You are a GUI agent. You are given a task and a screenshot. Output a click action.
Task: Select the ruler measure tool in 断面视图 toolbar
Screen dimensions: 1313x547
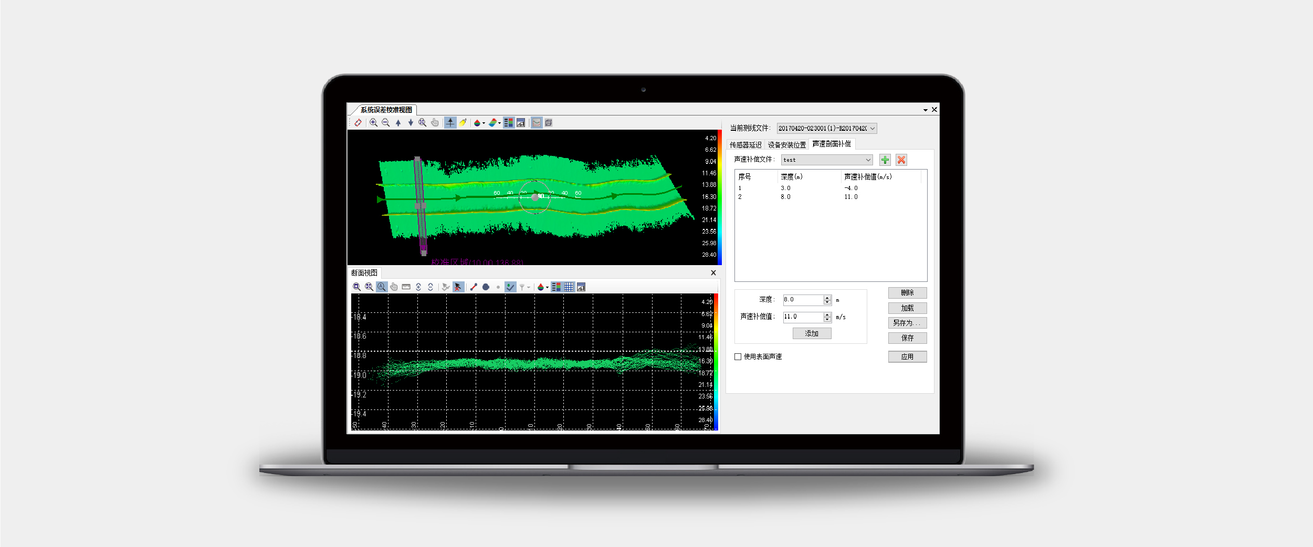(406, 287)
